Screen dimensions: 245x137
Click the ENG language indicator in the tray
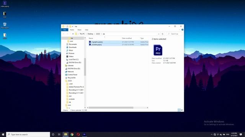tap(228, 134)
